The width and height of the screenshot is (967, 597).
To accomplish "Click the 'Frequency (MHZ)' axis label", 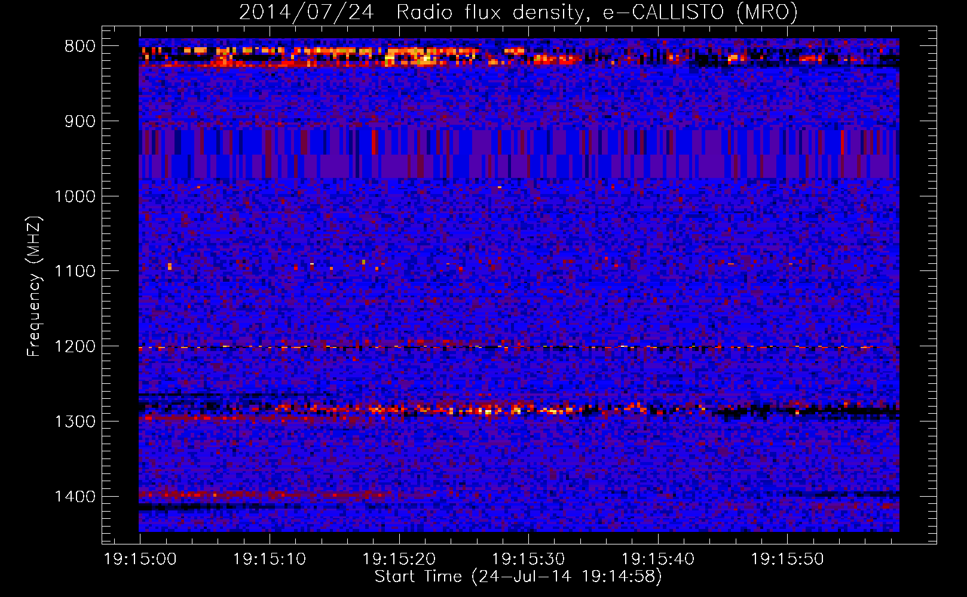I will (x=34, y=287).
